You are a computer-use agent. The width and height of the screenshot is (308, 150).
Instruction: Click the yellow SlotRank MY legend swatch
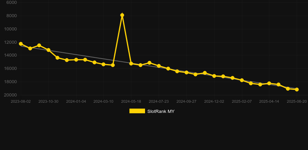click(137, 111)
